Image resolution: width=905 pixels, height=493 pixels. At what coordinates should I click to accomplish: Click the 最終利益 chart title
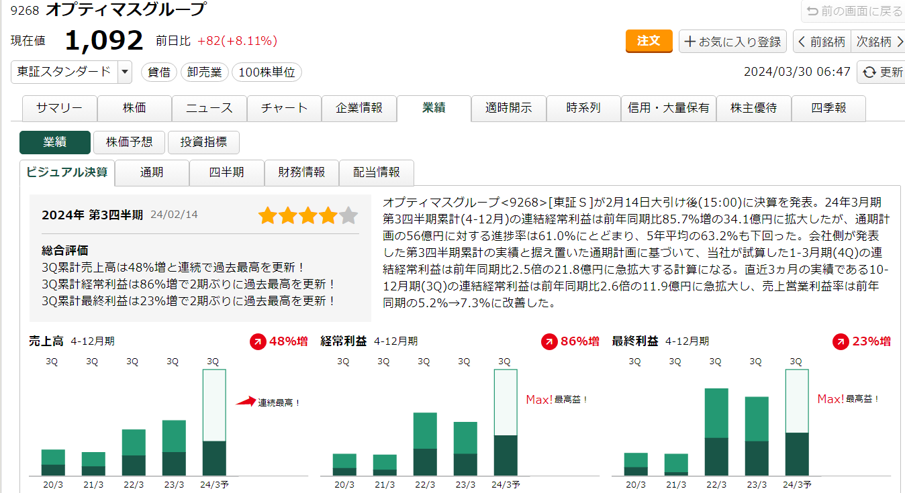pyautogui.click(x=635, y=341)
